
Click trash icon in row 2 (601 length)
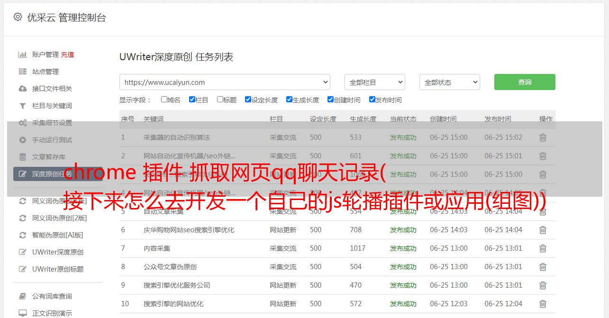[543, 156]
